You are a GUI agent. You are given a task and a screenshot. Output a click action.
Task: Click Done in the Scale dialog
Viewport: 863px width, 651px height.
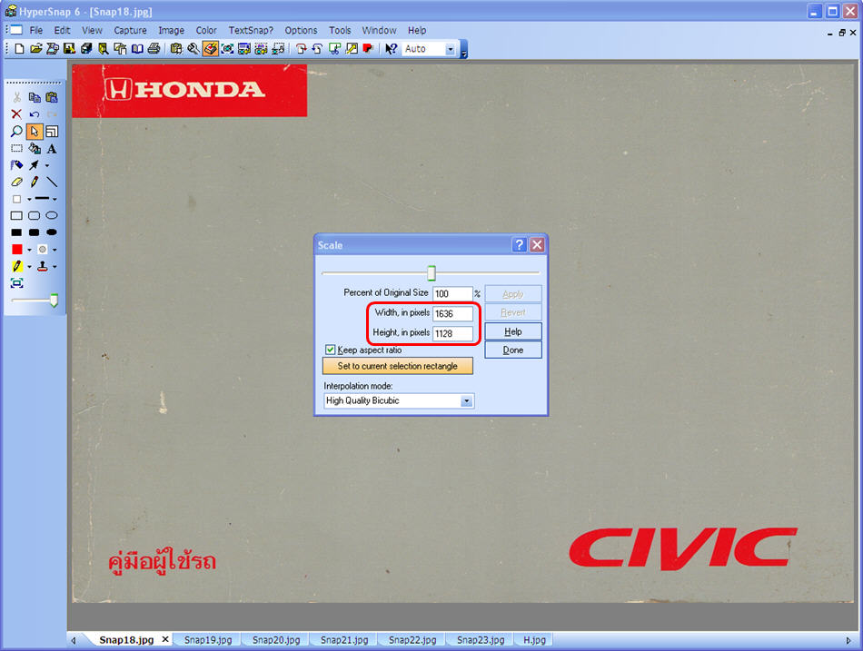pyautogui.click(x=513, y=350)
